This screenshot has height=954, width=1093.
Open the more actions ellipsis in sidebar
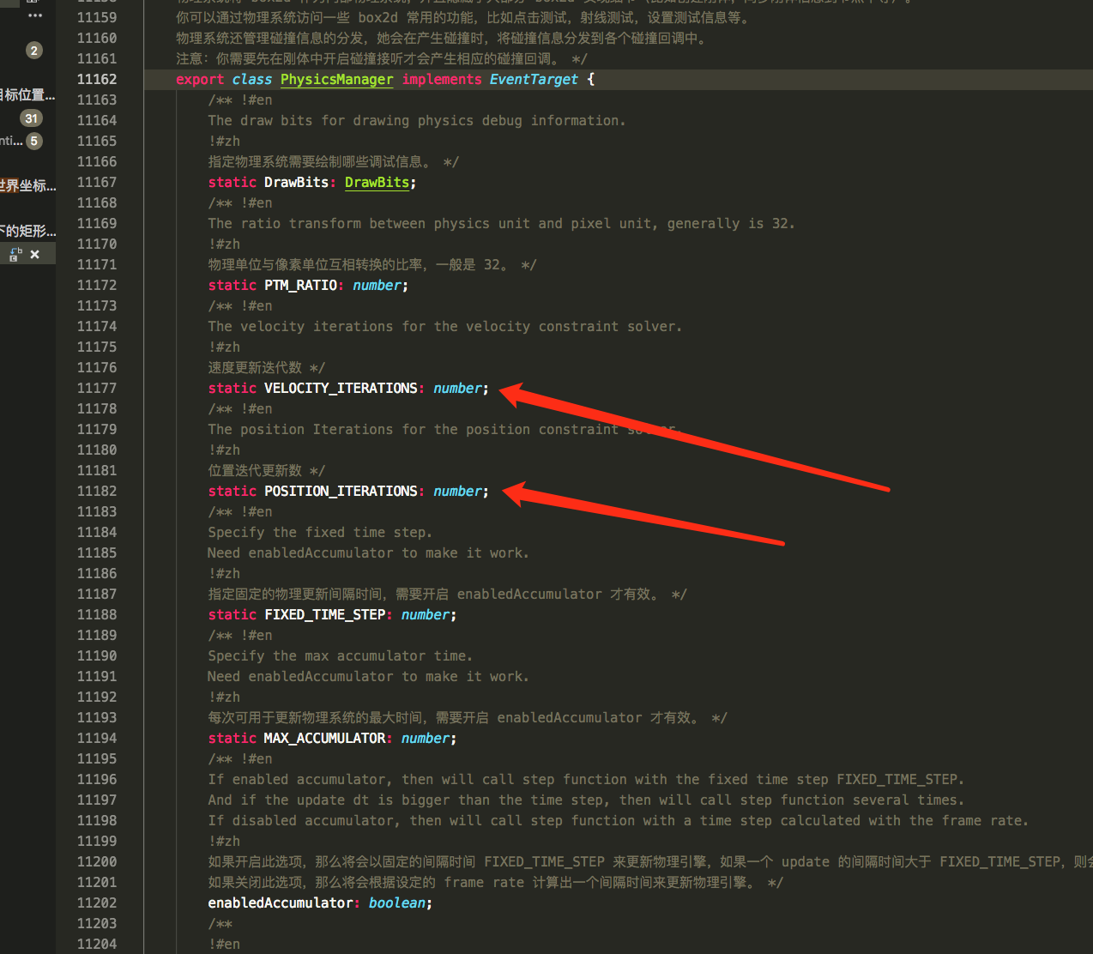point(35,15)
